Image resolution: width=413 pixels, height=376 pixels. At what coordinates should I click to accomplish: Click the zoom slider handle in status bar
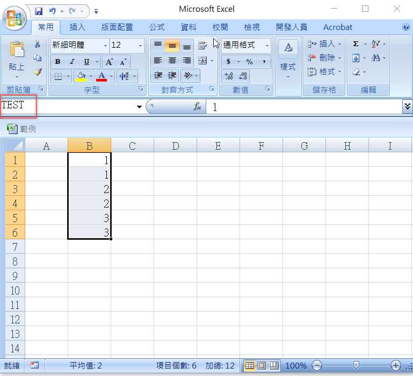[x=356, y=365]
